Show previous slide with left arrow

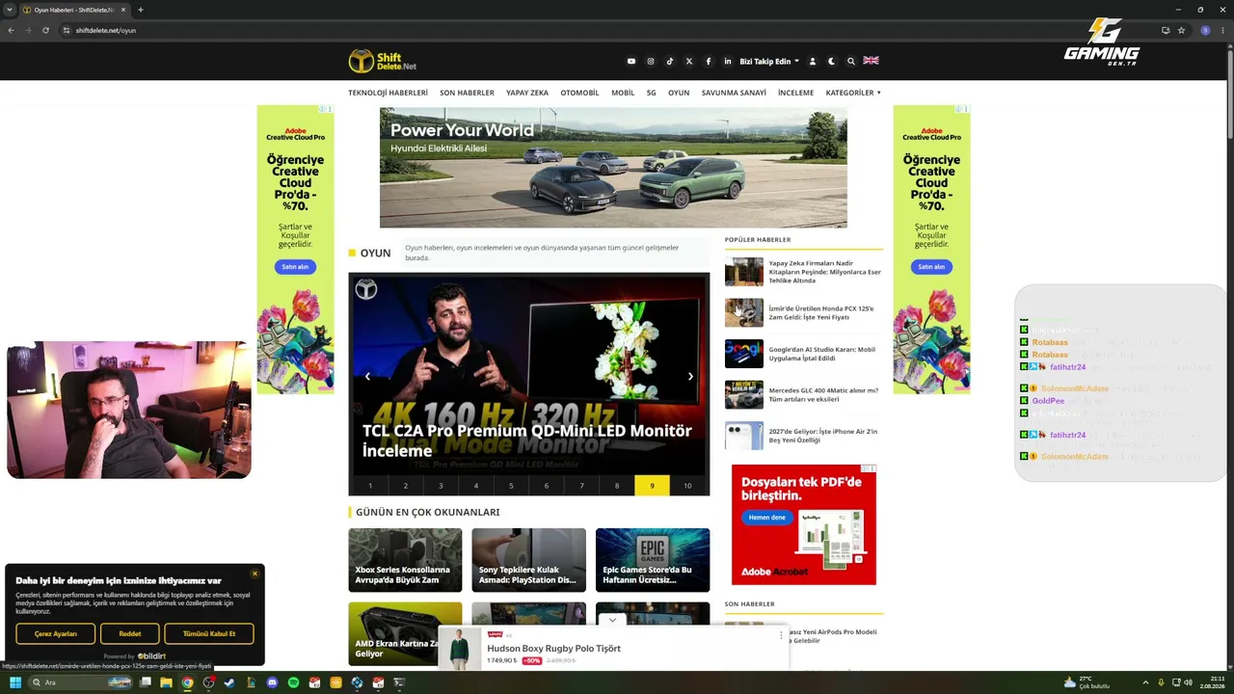[367, 376]
